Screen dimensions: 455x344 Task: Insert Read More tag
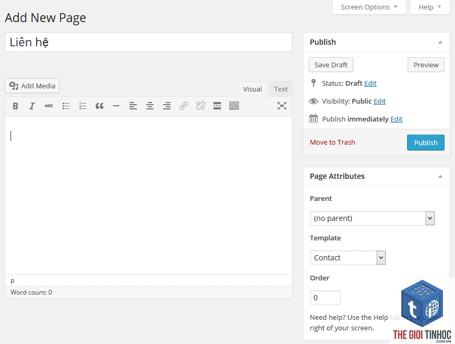[217, 106]
